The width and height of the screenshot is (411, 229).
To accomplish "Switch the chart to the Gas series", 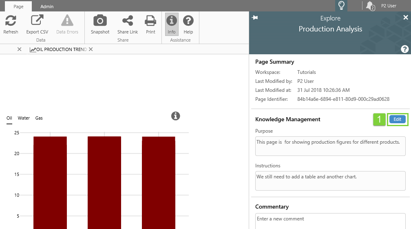I will click(x=39, y=118).
